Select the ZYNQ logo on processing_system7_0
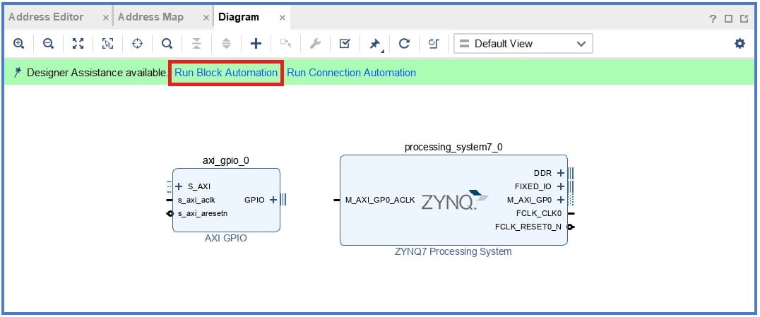The width and height of the screenshot is (760, 317). point(454,200)
